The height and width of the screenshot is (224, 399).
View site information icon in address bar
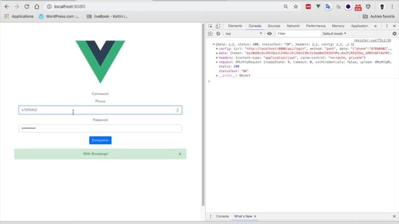pyautogui.click(x=49, y=7)
